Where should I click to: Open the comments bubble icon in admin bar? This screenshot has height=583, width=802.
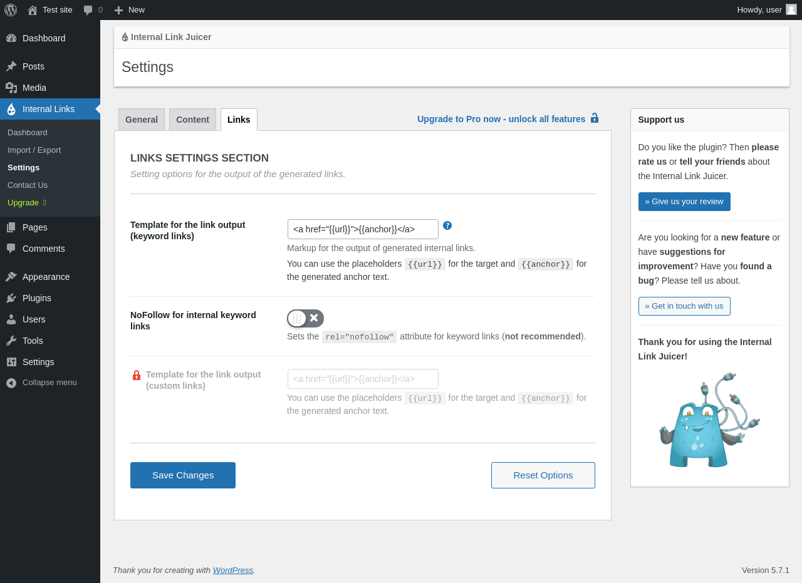tap(88, 10)
